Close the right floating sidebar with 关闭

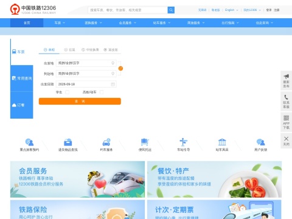[x=286, y=141]
